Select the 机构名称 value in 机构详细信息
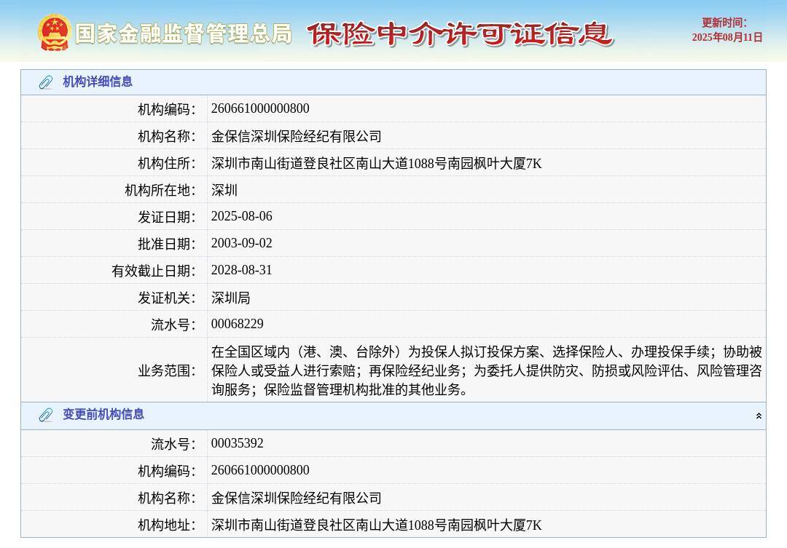This screenshot has height=548, width=787. click(296, 136)
